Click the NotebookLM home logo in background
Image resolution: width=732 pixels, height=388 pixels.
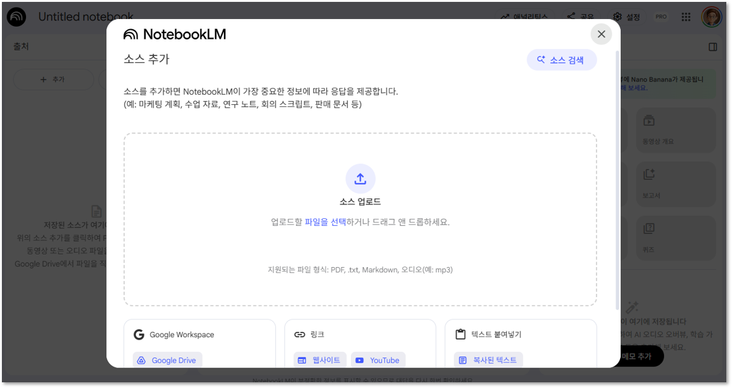pyautogui.click(x=17, y=17)
